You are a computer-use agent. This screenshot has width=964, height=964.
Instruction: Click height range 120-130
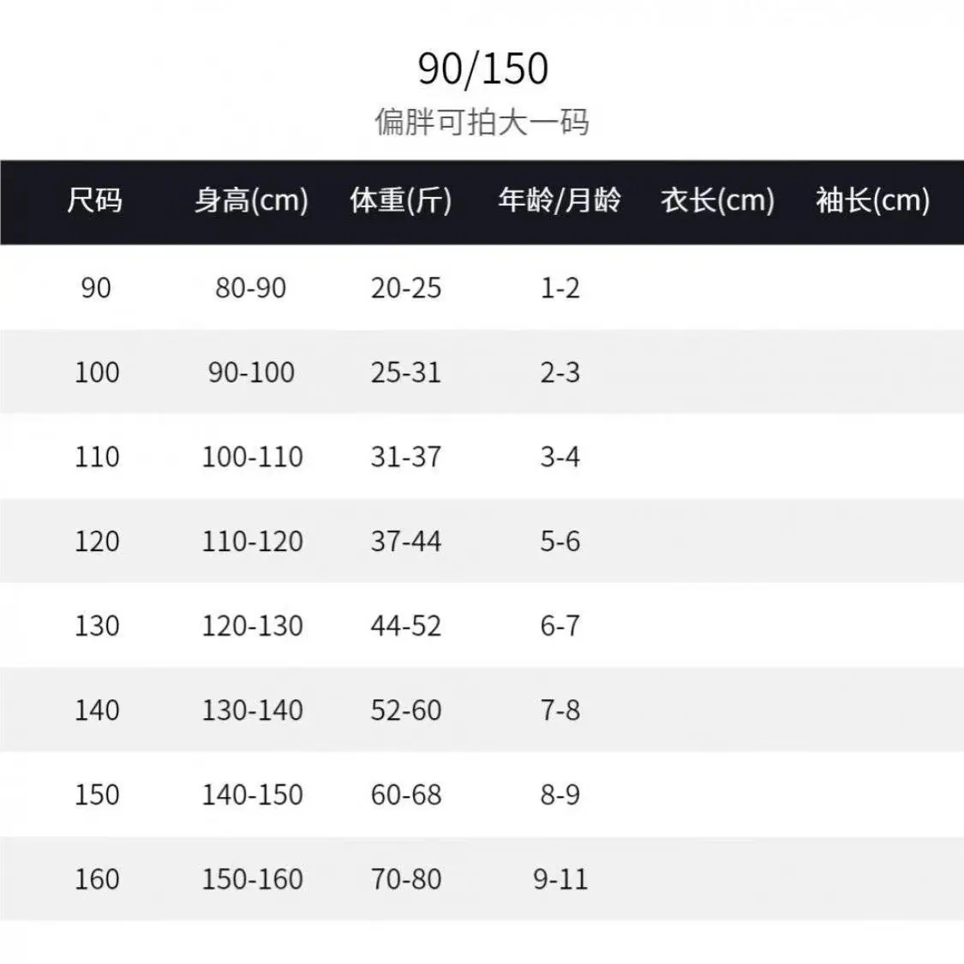(252, 626)
